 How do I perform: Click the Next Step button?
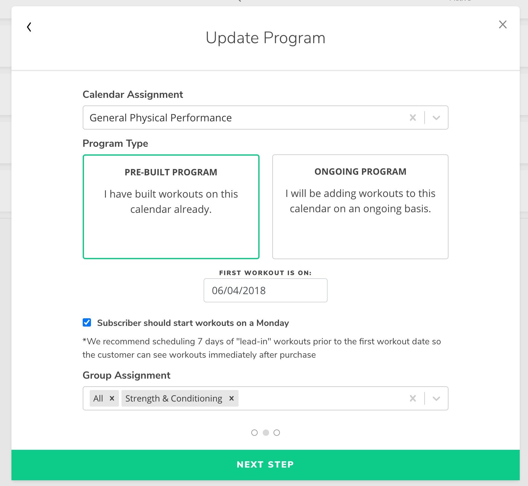pos(265,465)
